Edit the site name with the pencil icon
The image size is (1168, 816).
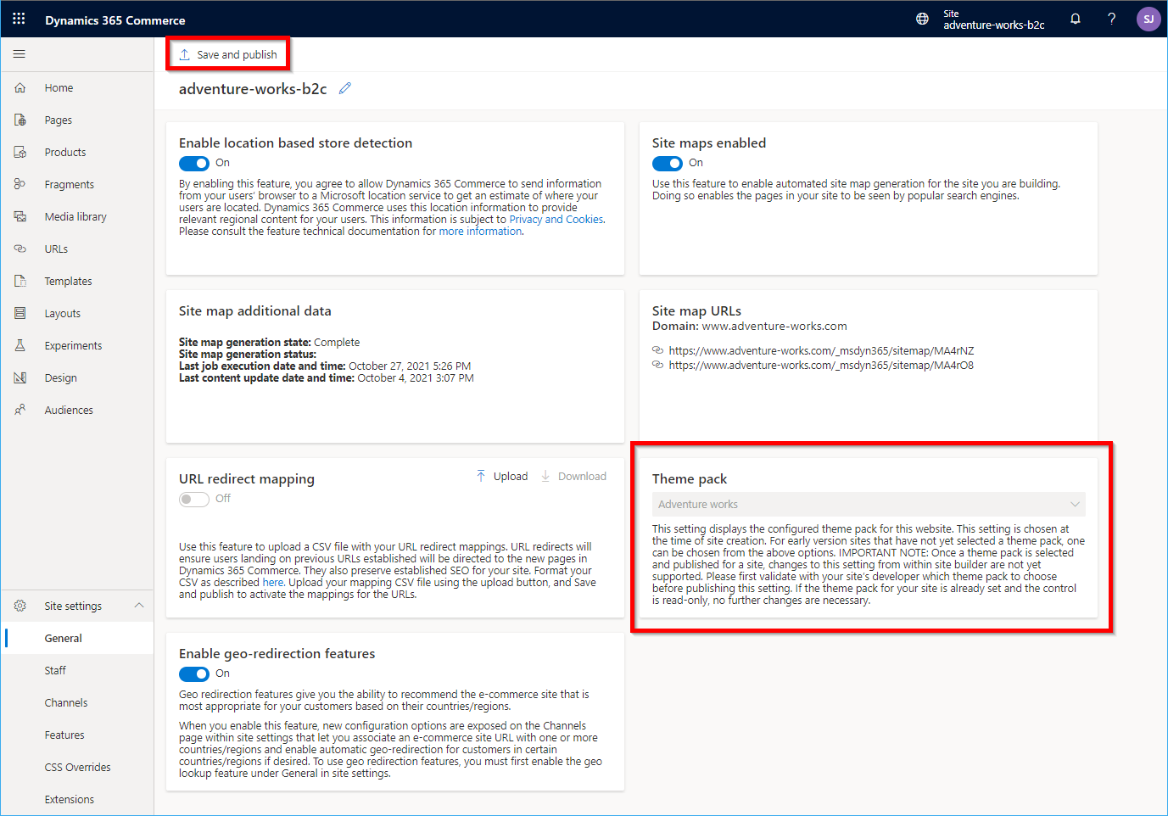[345, 88]
